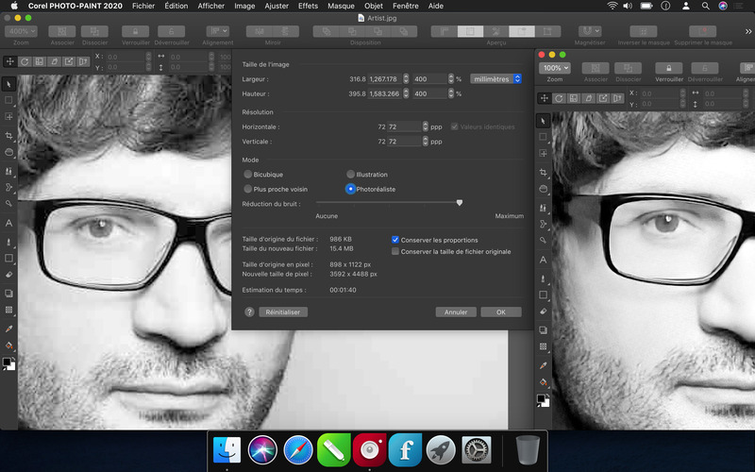Image resolution: width=755 pixels, height=472 pixels.
Task: Open the Objet menu
Action: (374, 6)
